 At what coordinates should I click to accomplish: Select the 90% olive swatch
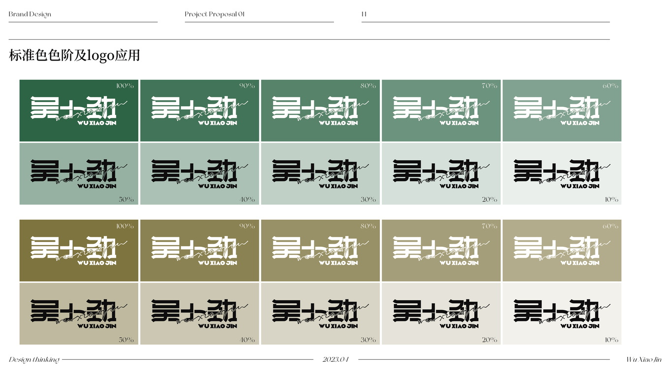(200, 251)
